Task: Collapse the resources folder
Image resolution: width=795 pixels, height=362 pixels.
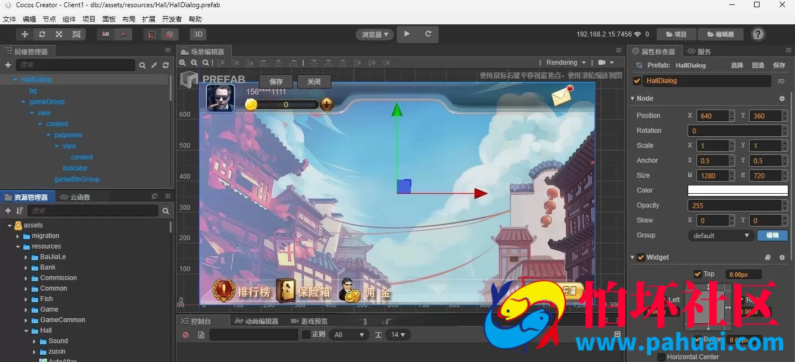Action: (18, 246)
